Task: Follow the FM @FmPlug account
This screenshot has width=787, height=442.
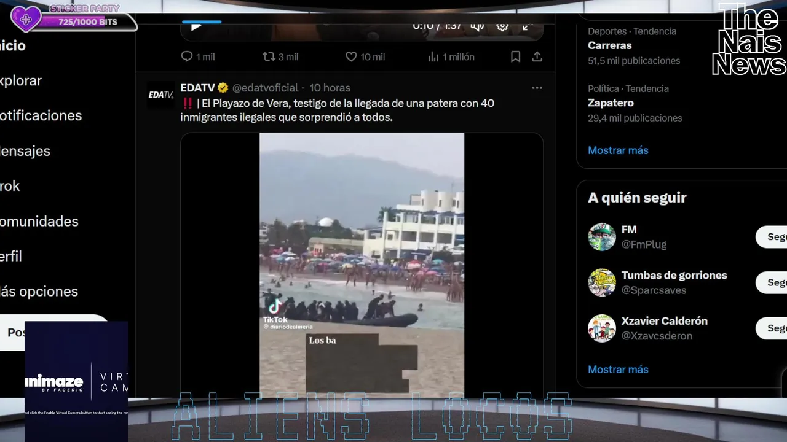Action: tap(772, 237)
